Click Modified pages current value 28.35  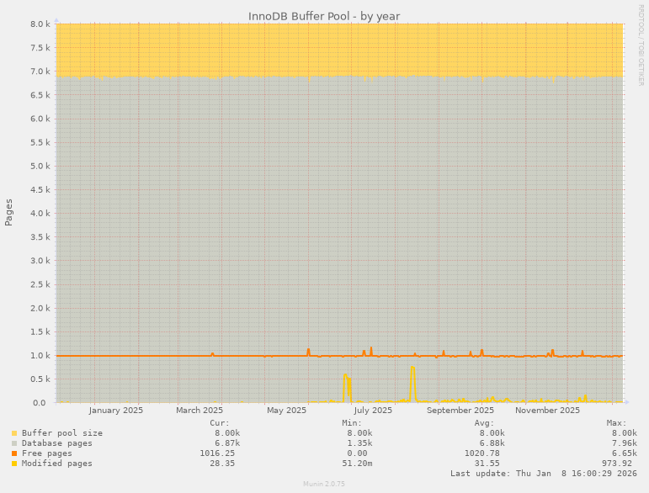pos(222,464)
